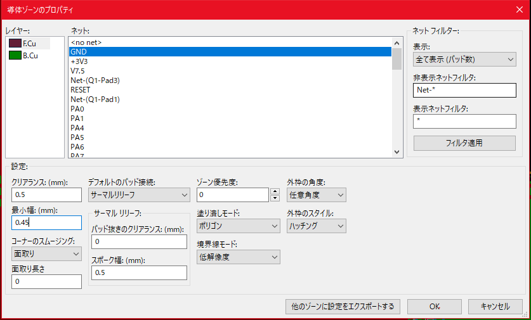
Task: Select the GND net
Action: (x=230, y=52)
